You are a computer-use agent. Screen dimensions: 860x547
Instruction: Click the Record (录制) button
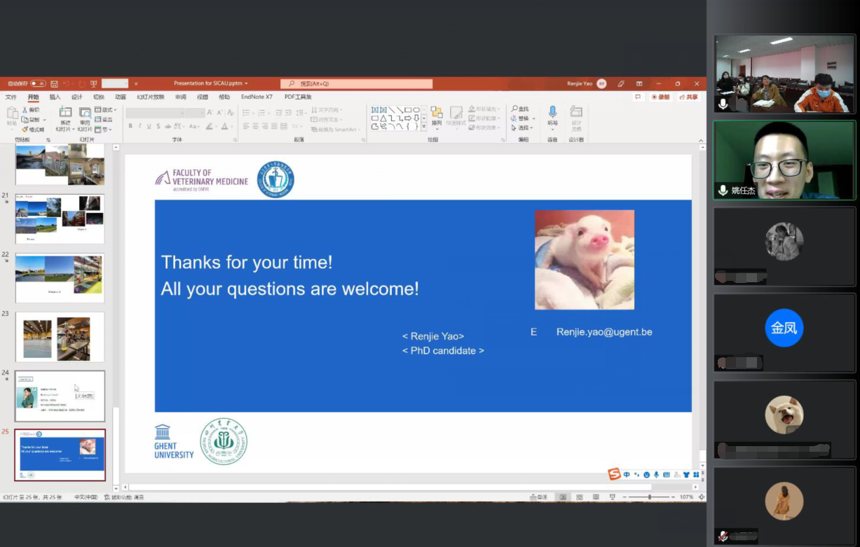click(x=660, y=97)
